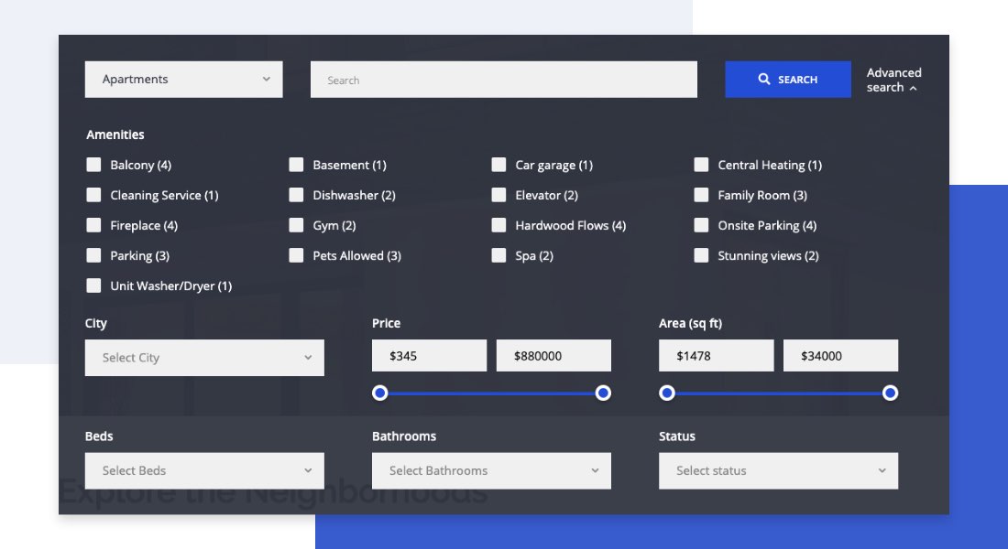Click the left handle of the Price slider
The width and height of the screenshot is (1008, 549).
tap(380, 393)
